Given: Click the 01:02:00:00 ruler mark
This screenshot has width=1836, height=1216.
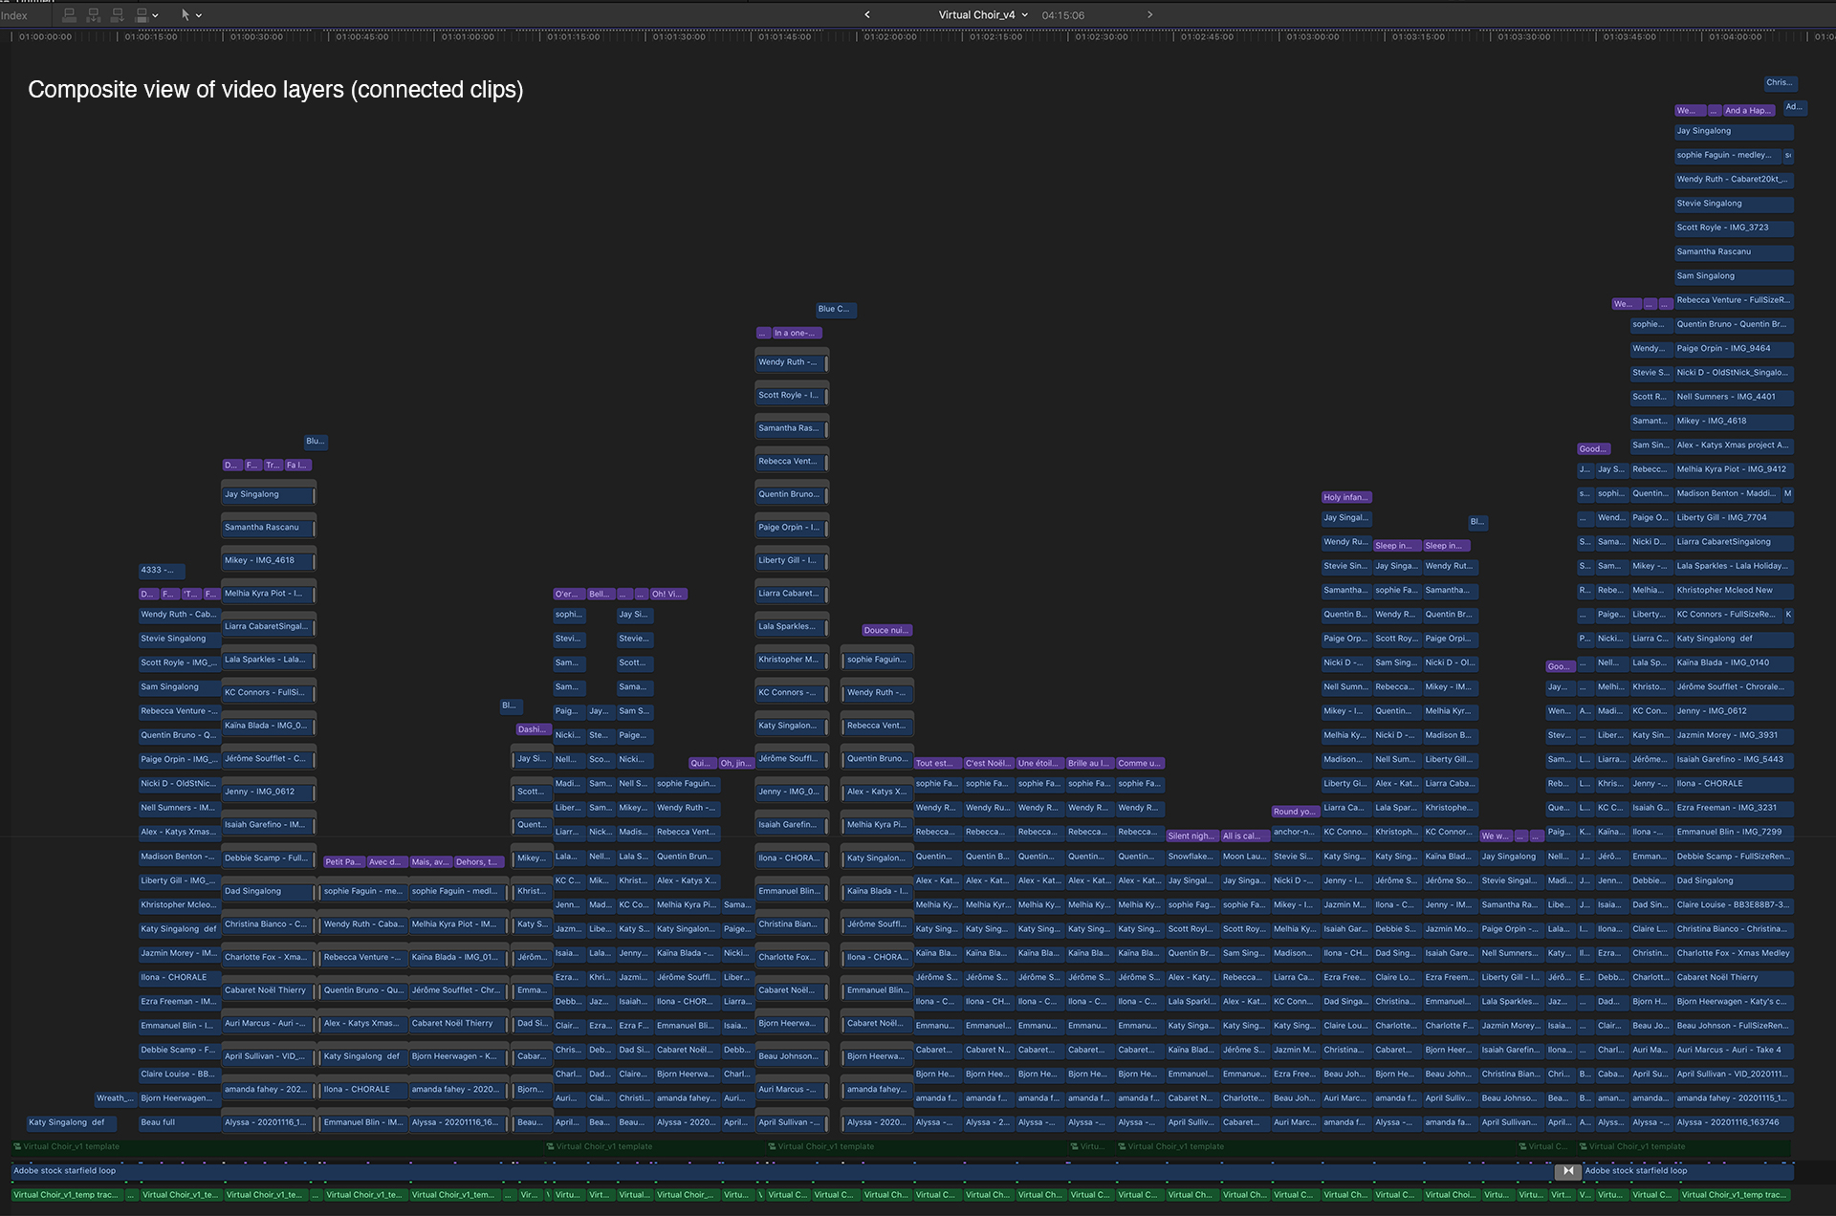Looking at the screenshot, I should 890,37.
